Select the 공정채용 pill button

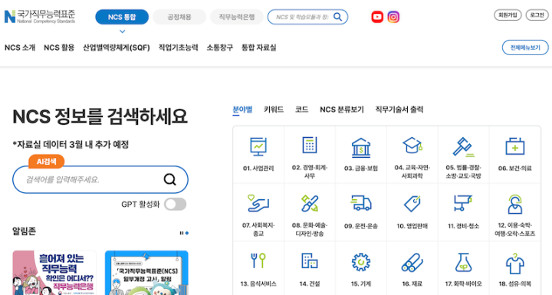pyautogui.click(x=179, y=17)
